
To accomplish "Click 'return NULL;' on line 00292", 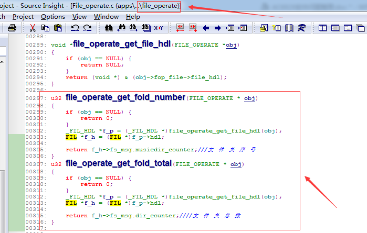I will pyautogui.click(x=102, y=65).
